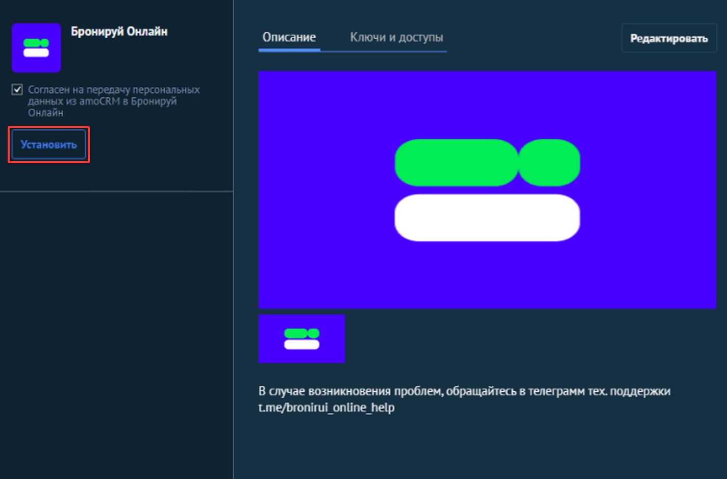Switch to the Описание tab

tap(289, 37)
